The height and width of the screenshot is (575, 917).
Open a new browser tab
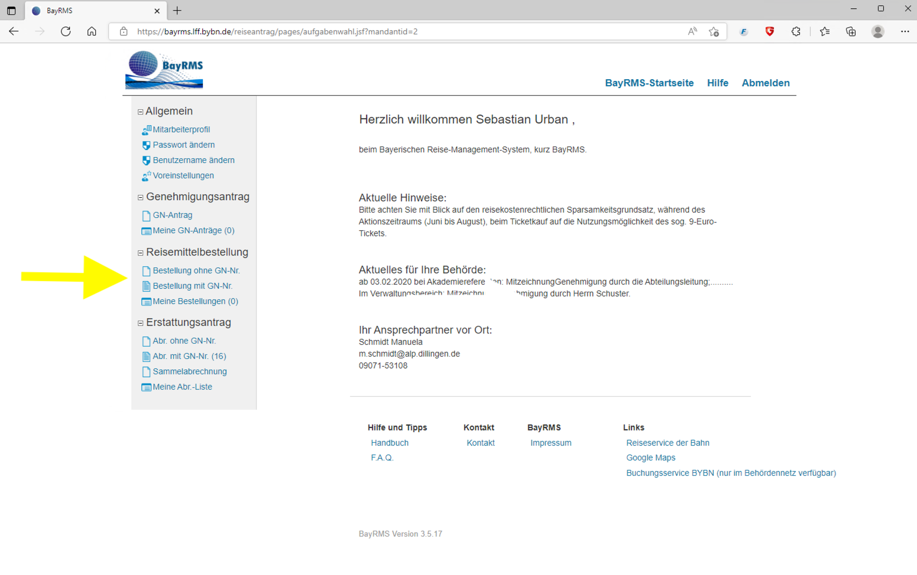tap(177, 11)
